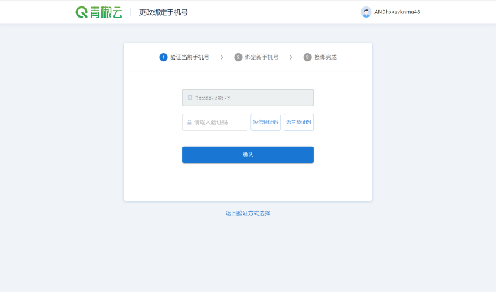Open the 返回验证方式选择 link
This screenshot has width=496, height=292.
click(x=248, y=213)
